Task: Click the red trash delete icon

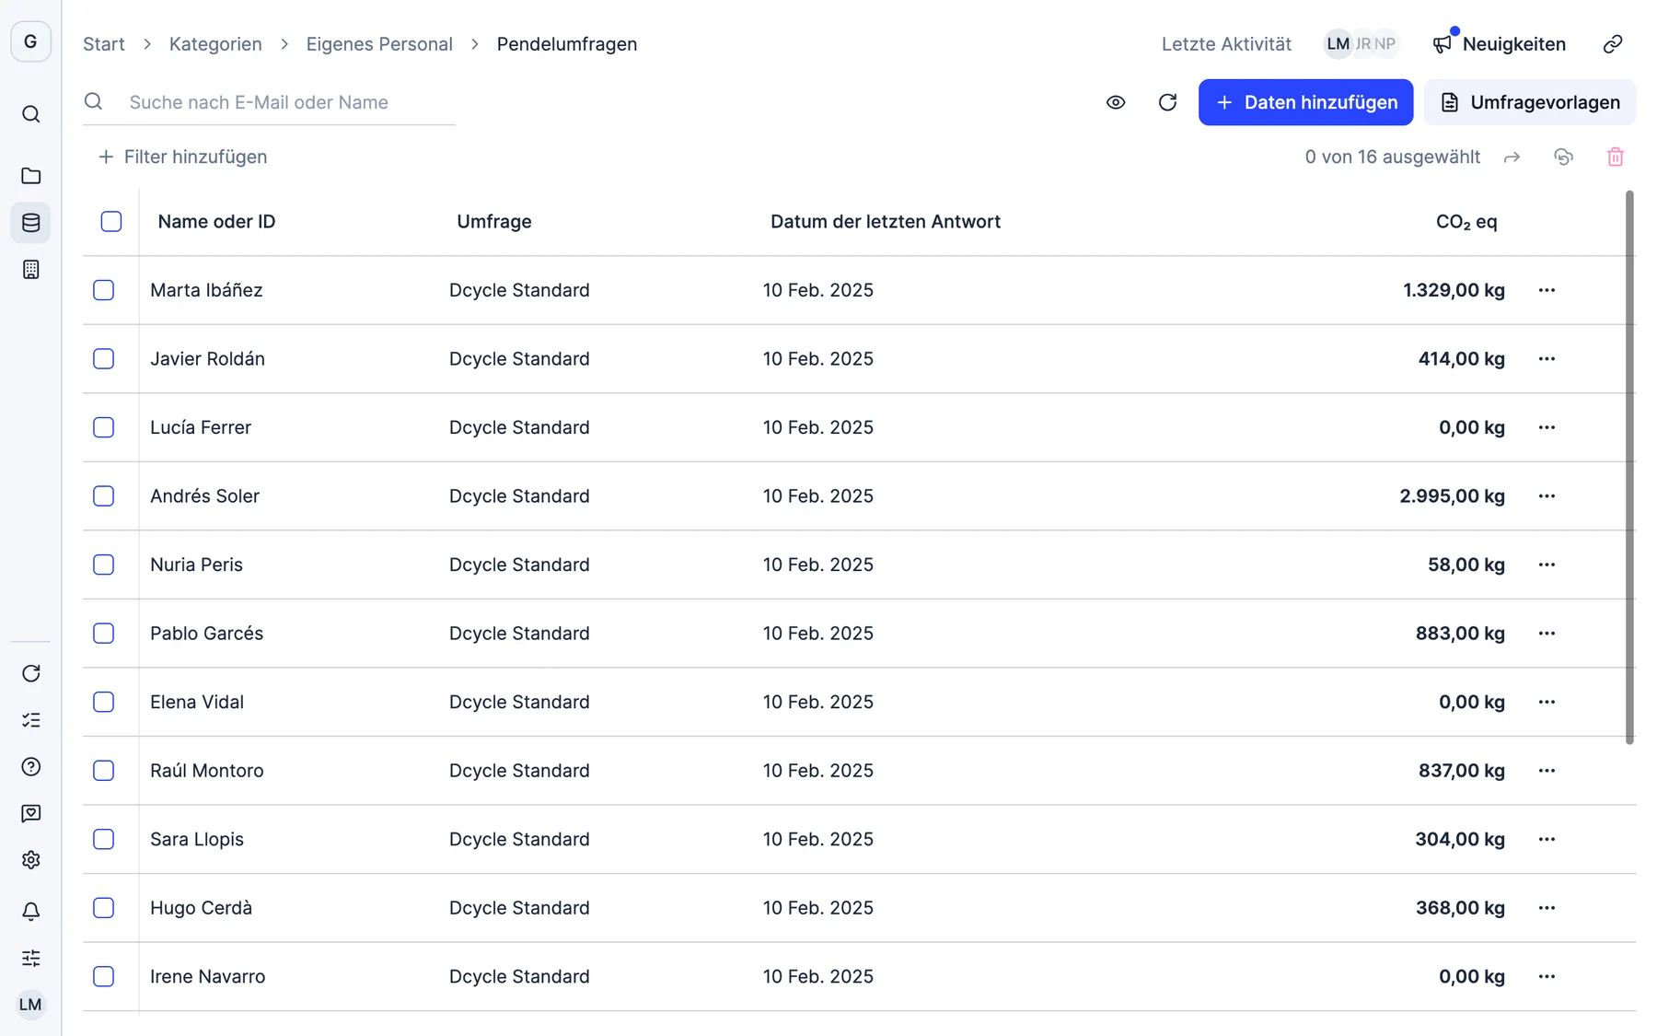Action: 1615,157
